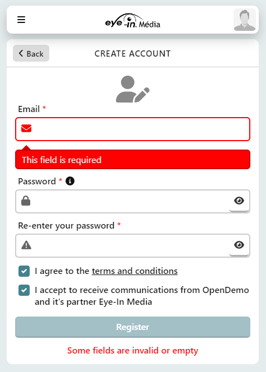Click the Eye-In Média logo
The width and height of the screenshot is (266, 372).
pos(133,20)
